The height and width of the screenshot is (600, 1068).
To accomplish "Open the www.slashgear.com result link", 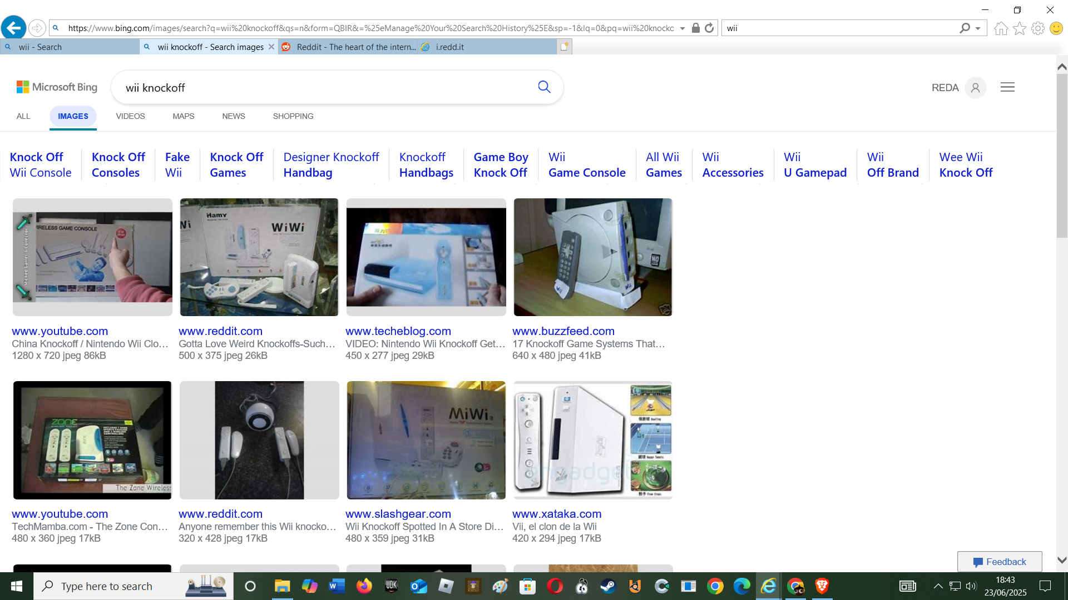I will [398, 514].
